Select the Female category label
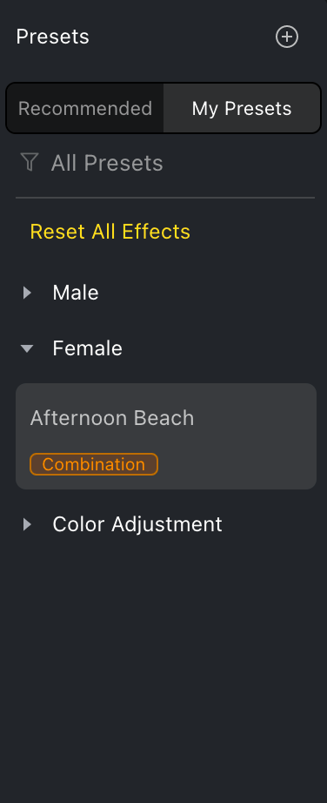Image resolution: width=327 pixels, height=803 pixels. click(x=88, y=348)
